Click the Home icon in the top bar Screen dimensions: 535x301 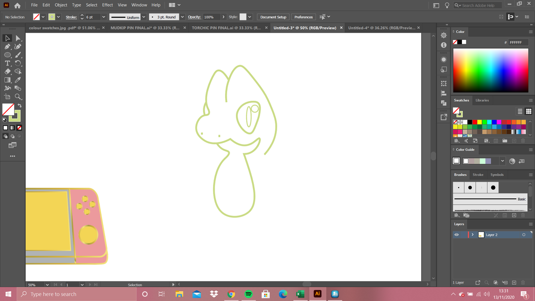[x=18, y=5]
